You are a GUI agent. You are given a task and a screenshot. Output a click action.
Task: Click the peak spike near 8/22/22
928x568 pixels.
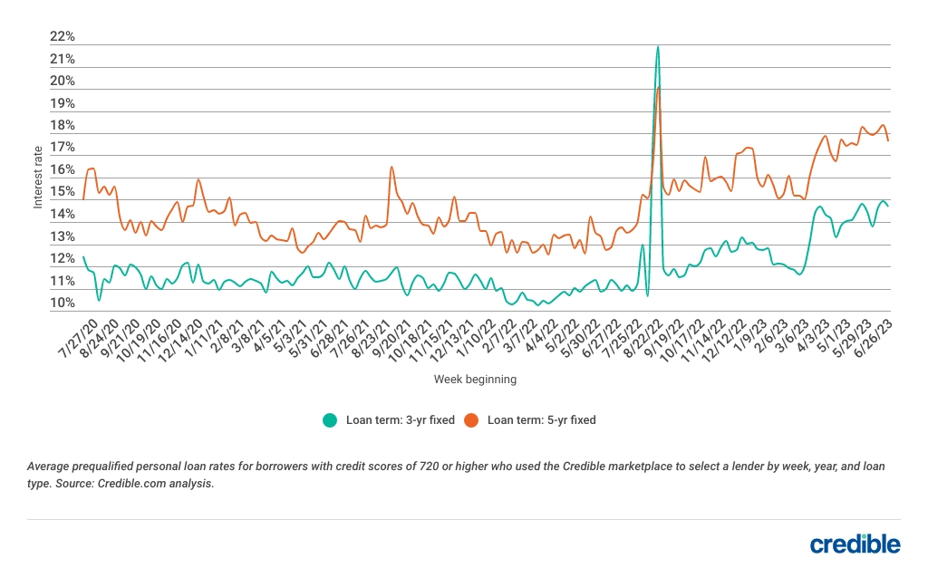click(657, 45)
